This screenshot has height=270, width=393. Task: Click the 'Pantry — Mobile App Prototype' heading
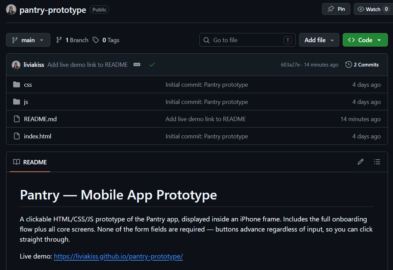coord(118,195)
